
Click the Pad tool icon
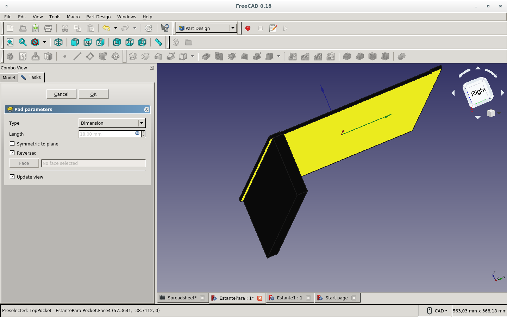(132, 56)
